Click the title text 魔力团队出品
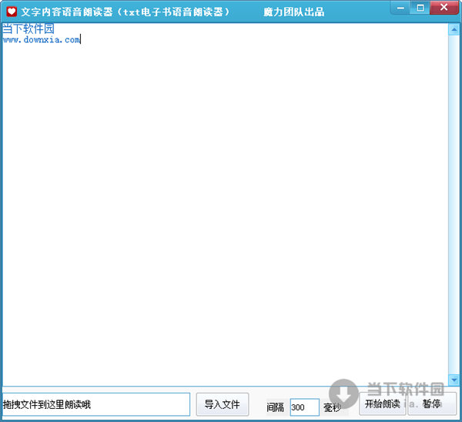 click(294, 12)
